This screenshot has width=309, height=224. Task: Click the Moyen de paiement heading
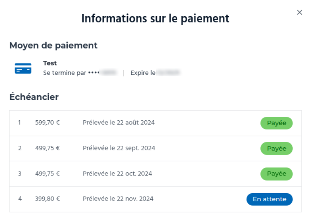point(54,45)
